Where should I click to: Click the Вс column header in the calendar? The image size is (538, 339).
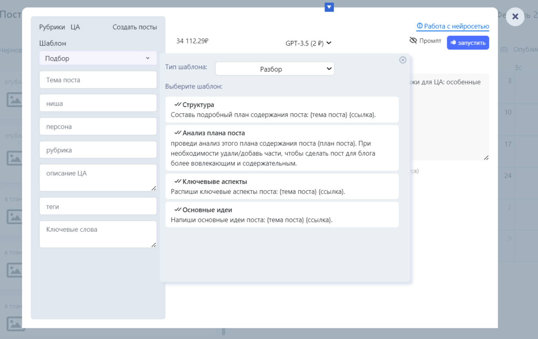pos(518,68)
